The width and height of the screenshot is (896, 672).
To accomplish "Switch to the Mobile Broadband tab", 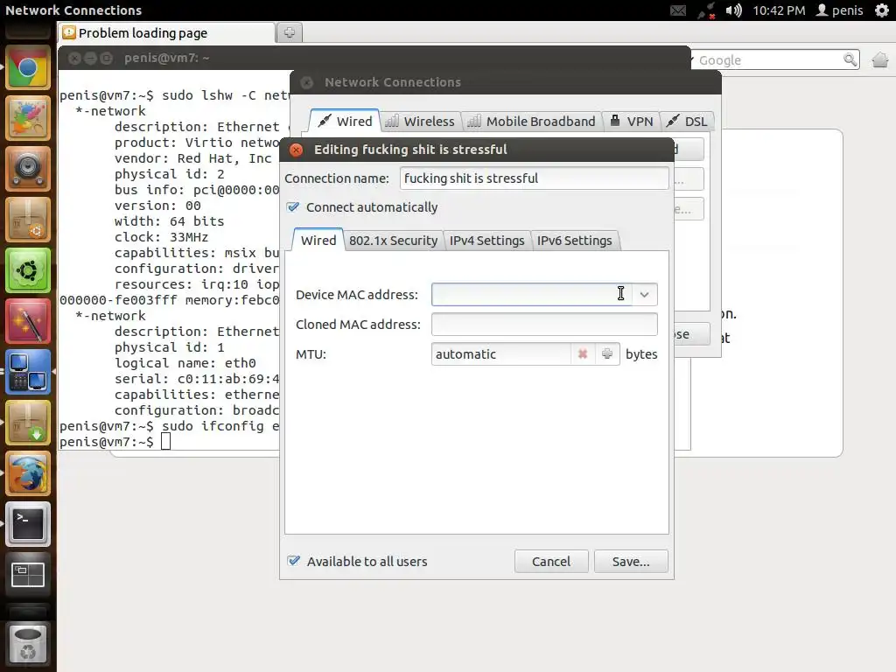I will coord(531,121).
